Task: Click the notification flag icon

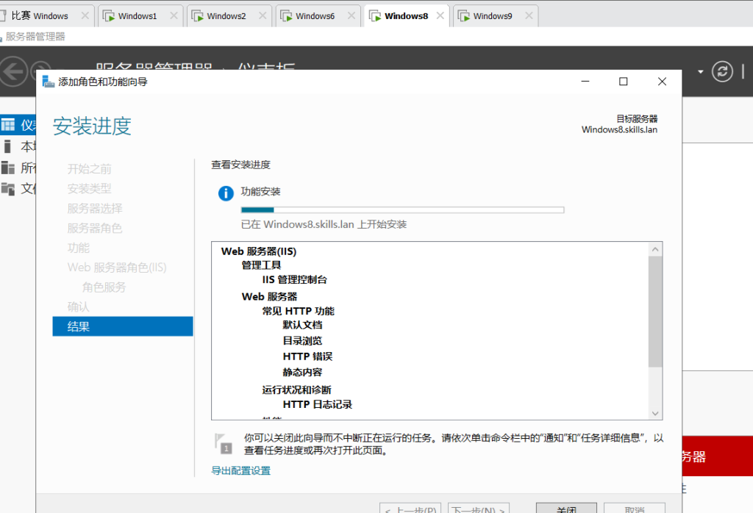Action: point(223,442)
